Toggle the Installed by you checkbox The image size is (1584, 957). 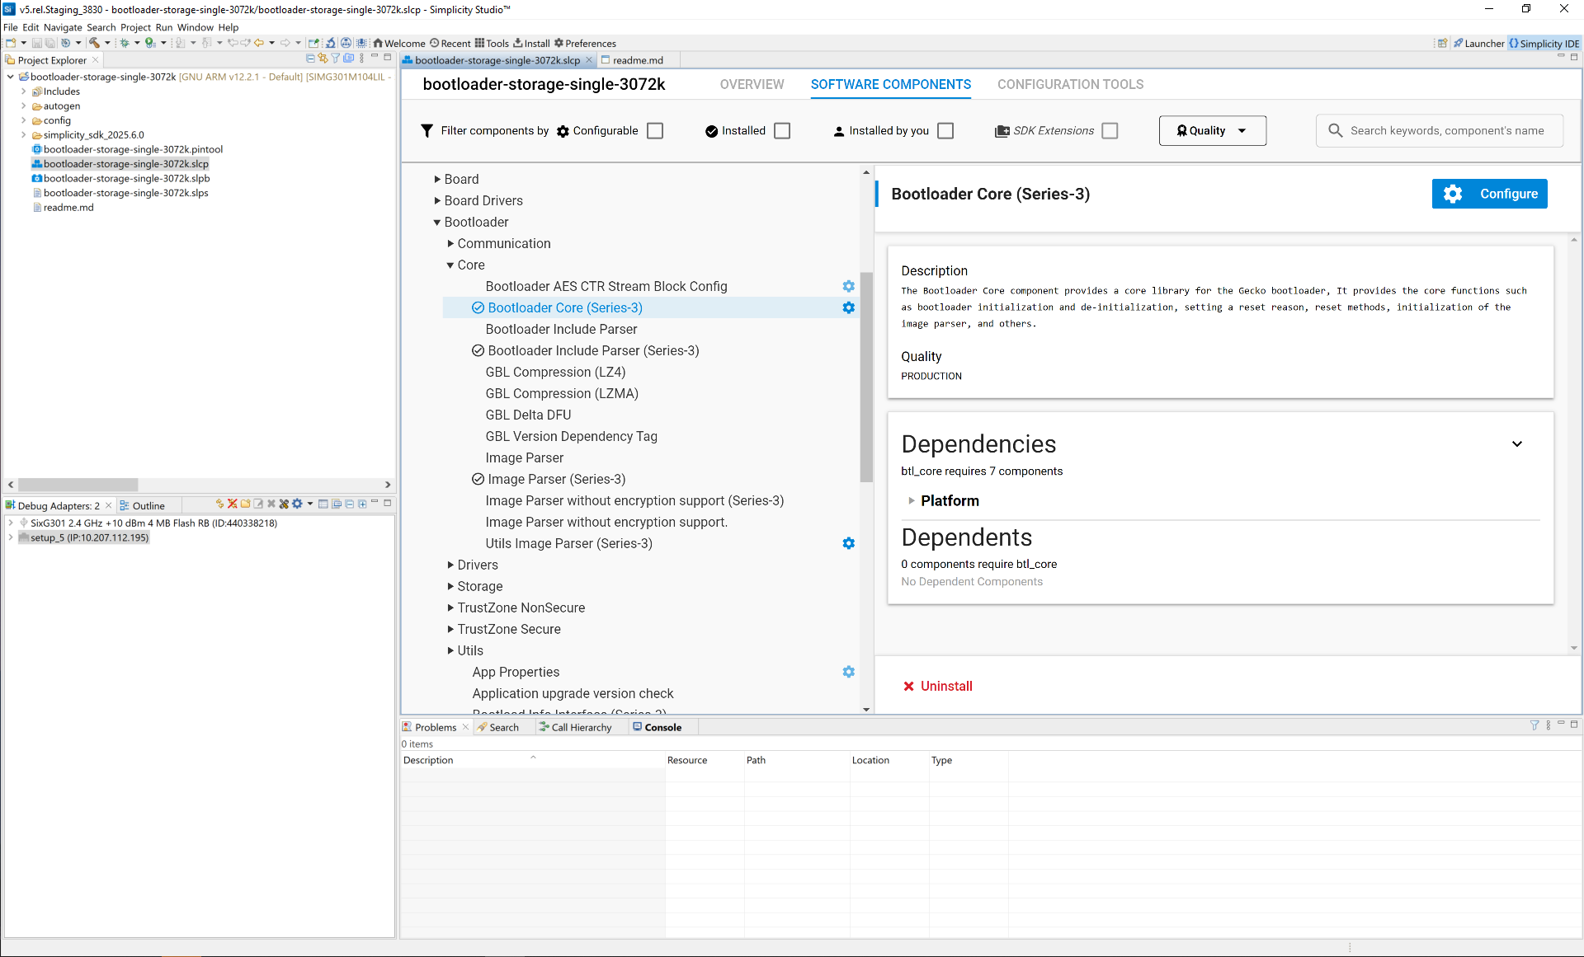(x=945, y=131)
